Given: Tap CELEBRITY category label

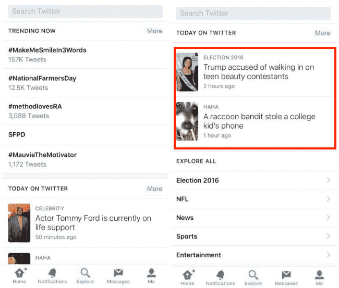Looking at the screenshot, I should pos(50,208).
